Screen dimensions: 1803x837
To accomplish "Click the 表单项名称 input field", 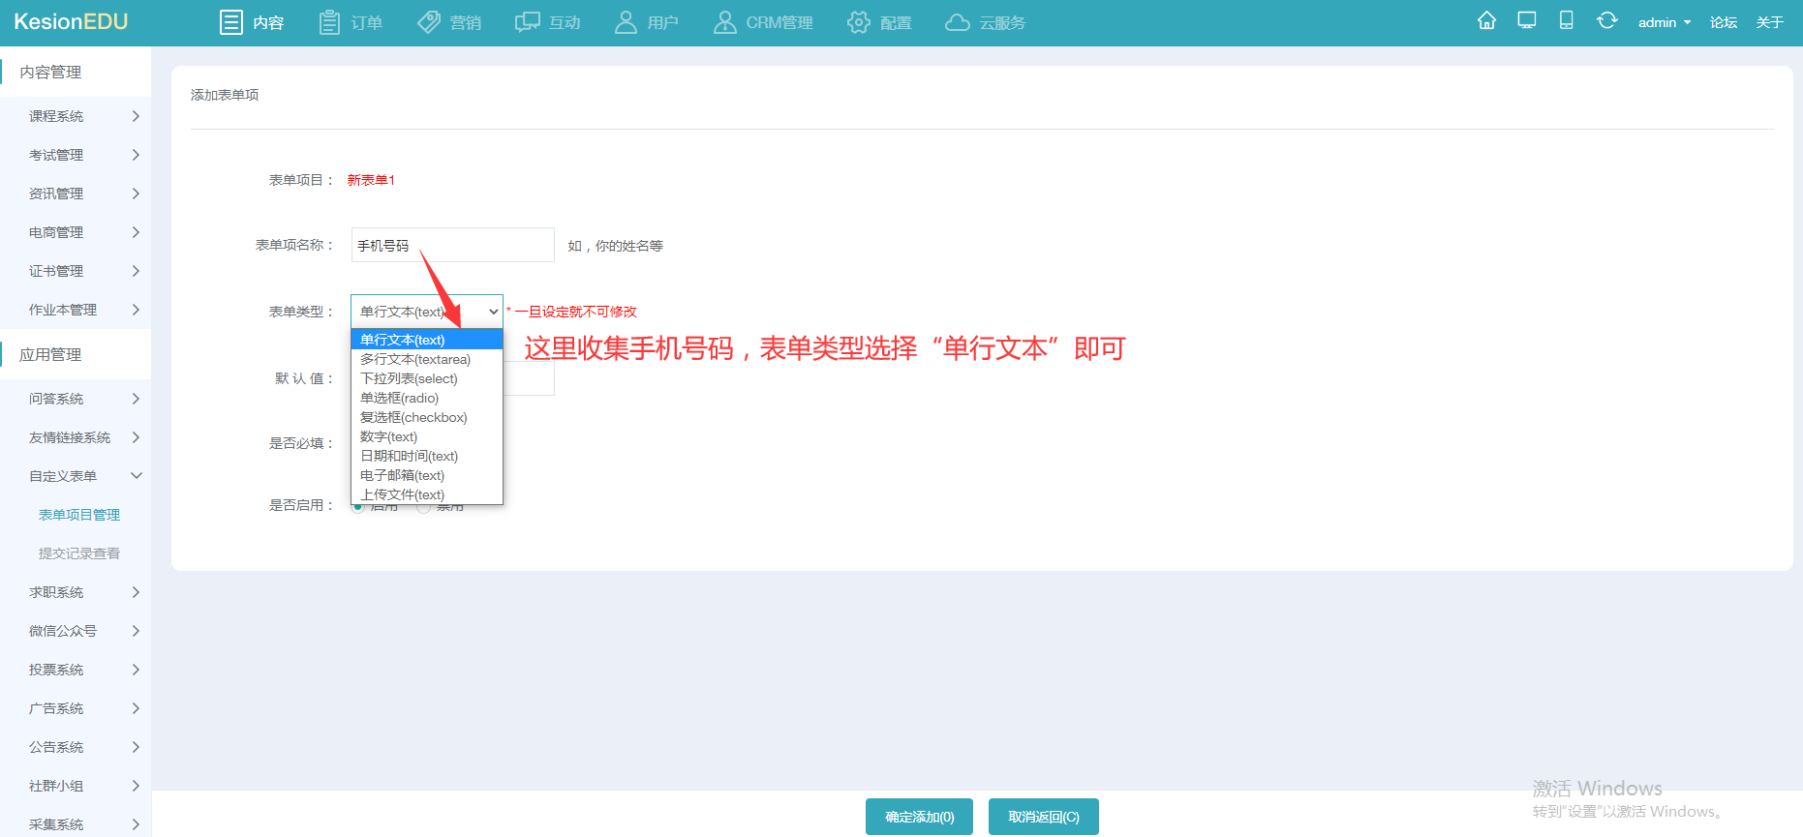I will (452, 246).
